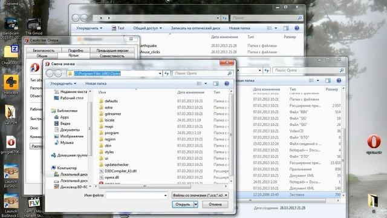
Task: Select Библиотеки in the navigation pane
Action: 65,111
